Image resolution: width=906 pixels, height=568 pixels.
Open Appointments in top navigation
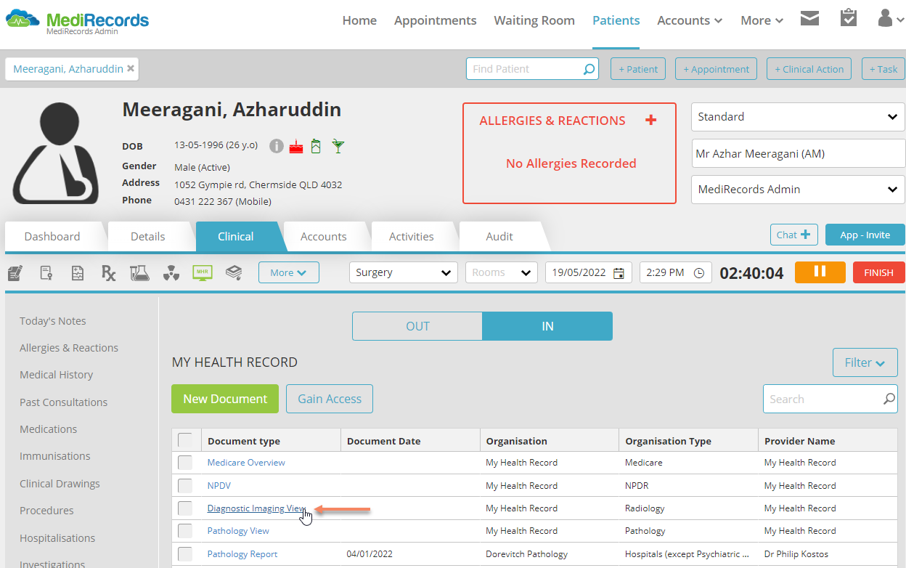[436, 20]
